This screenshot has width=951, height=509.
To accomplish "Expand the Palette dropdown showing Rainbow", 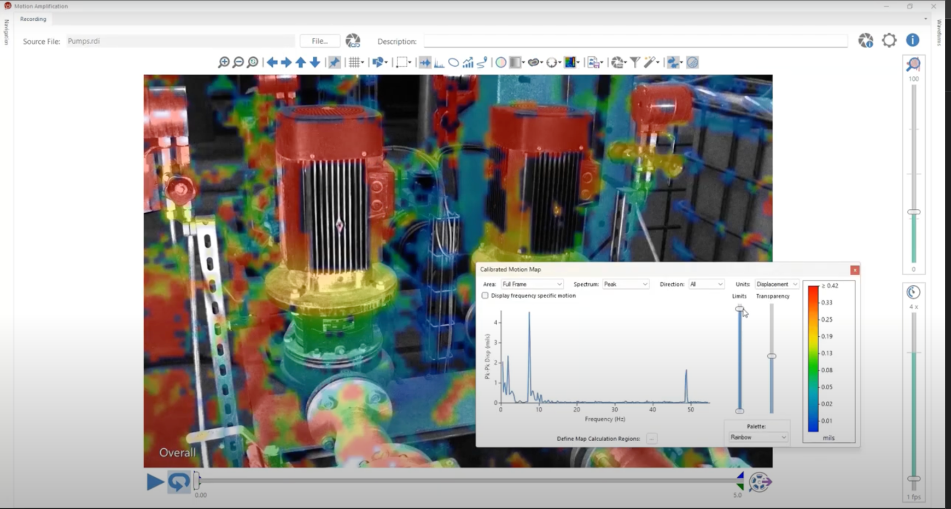I will [758, 437].
